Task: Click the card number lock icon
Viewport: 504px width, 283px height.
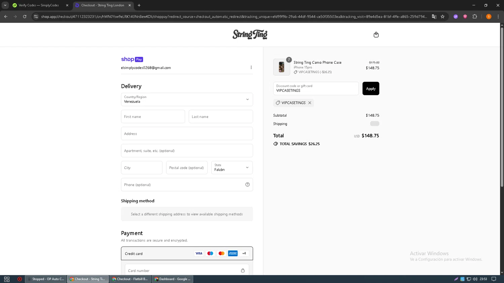Action: coord(243,270)
